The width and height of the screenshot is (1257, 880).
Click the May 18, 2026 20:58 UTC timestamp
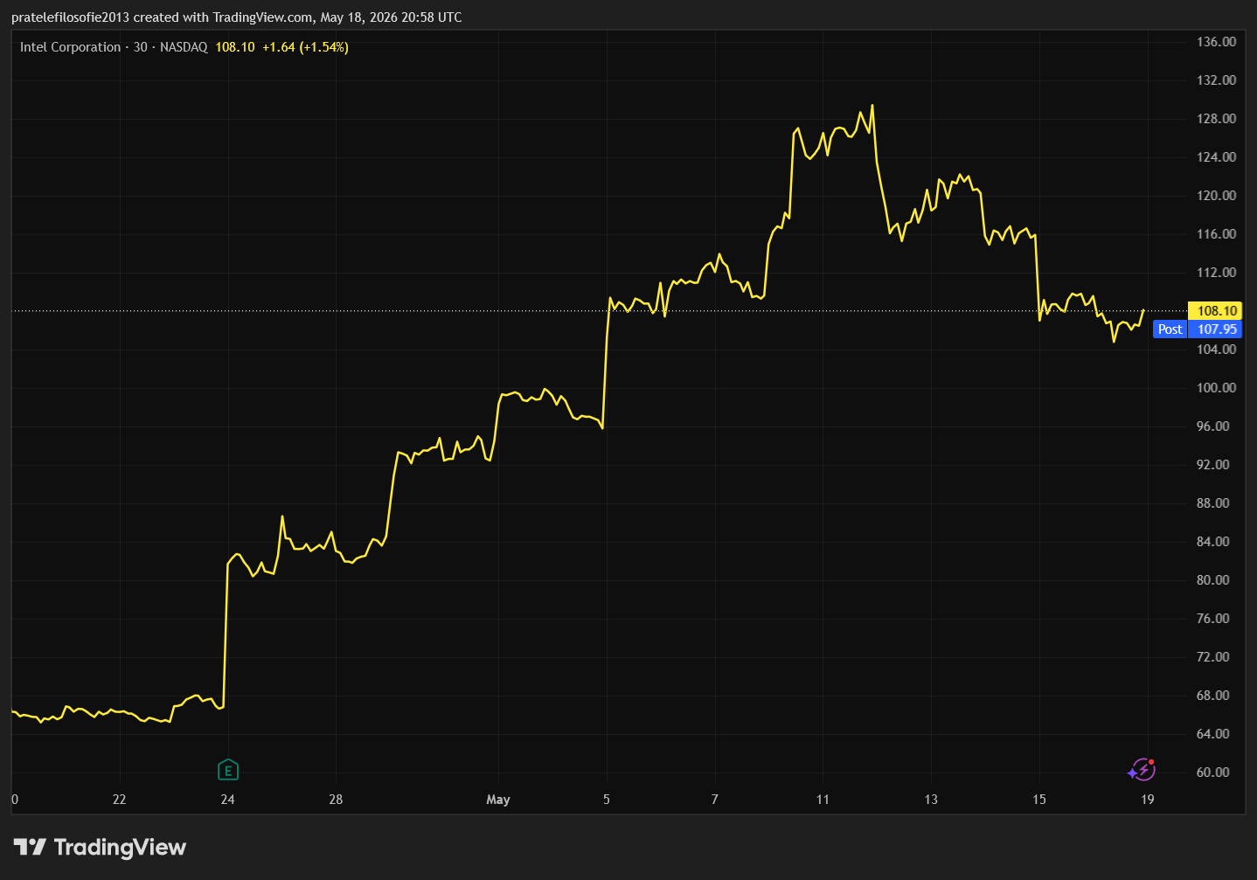391,17
